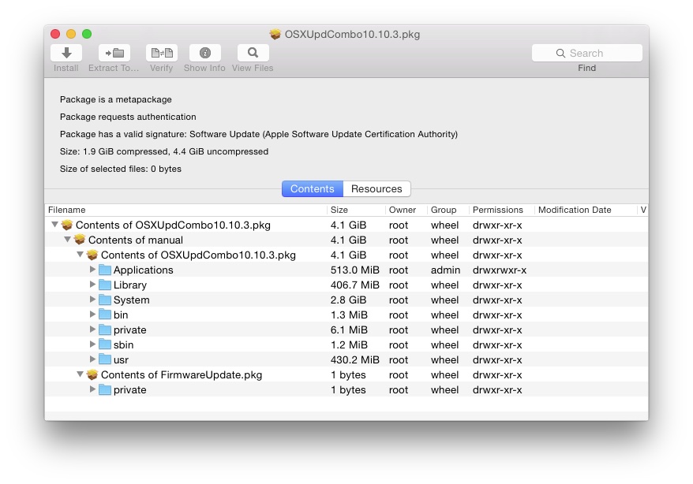The width and height of the screenshot is (693, 484).
Task: Collapse the Contents of manual tree node
Action: point(67,239)
